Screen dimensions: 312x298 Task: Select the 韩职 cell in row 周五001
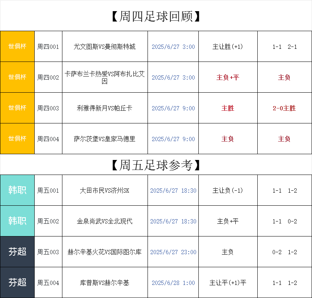pos(17,190)
